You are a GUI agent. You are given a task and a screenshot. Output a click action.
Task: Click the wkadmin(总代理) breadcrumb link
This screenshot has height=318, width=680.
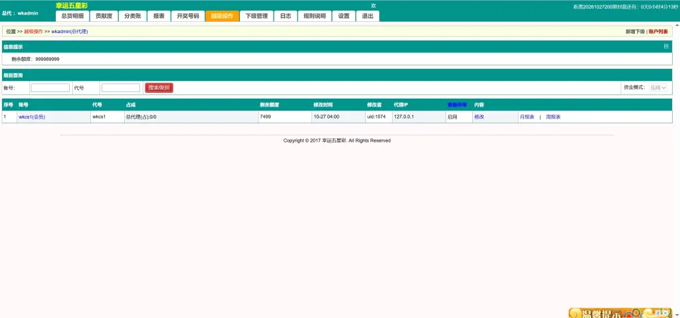(x=69, y=32)
